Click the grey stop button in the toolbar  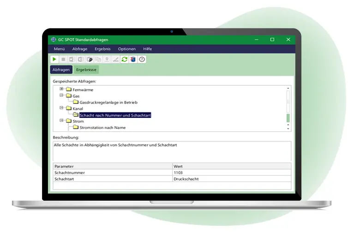[x=63, y=59]
